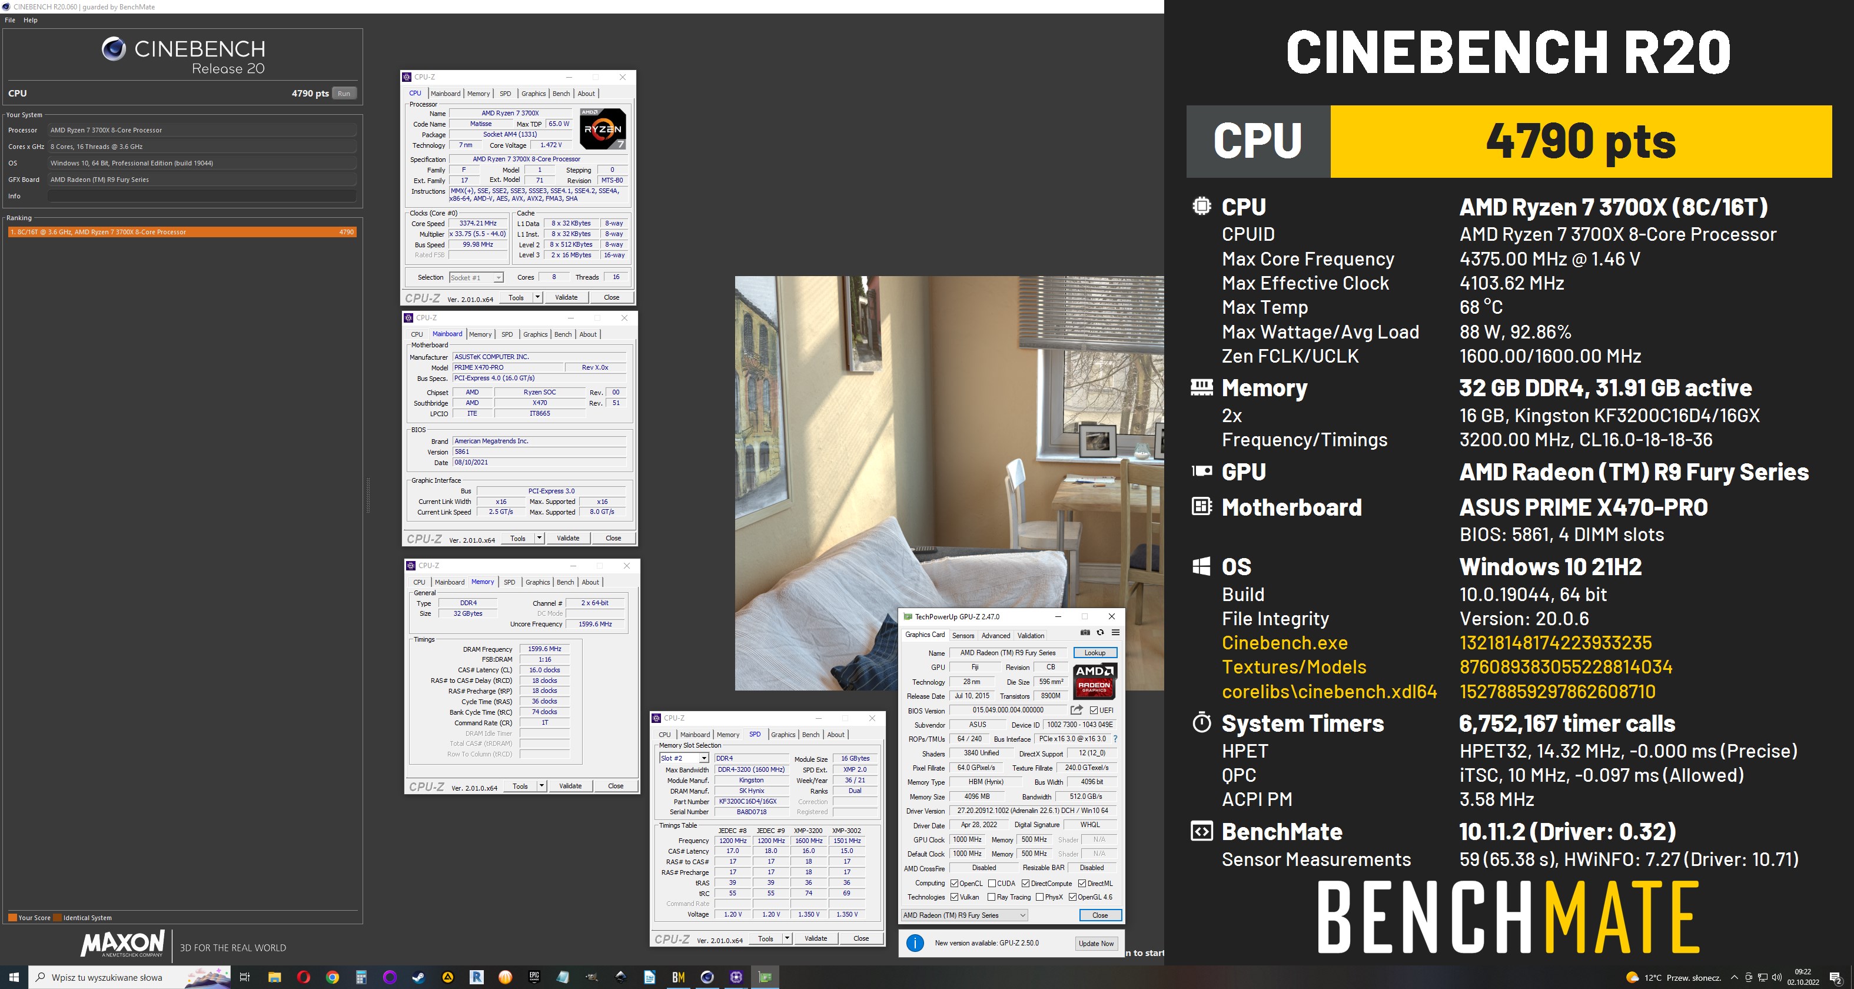Open the Windows Start menu

click(14, 977)
